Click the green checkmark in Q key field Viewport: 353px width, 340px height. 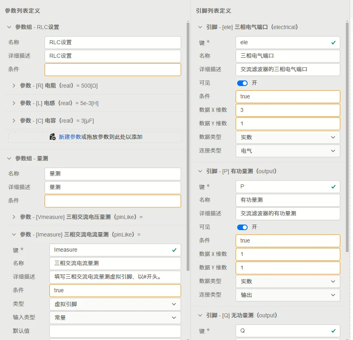(333, 330)
